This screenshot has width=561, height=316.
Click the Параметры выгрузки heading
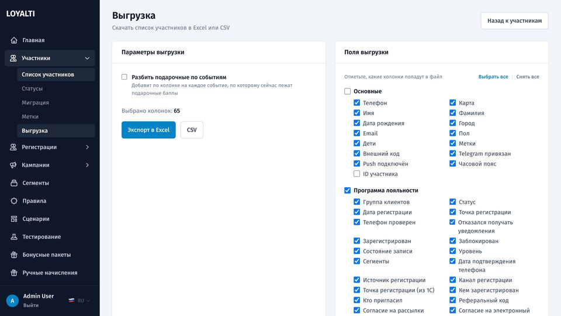[153, 52]
